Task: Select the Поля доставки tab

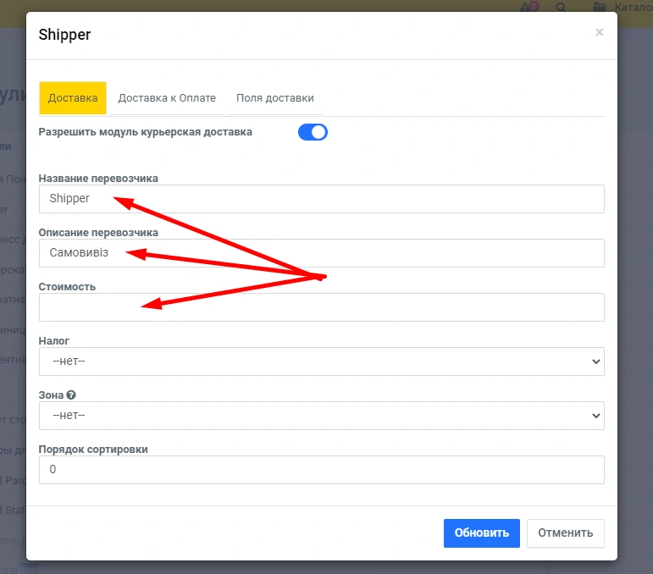Action: pyautogui.click(x=275, y=98)
